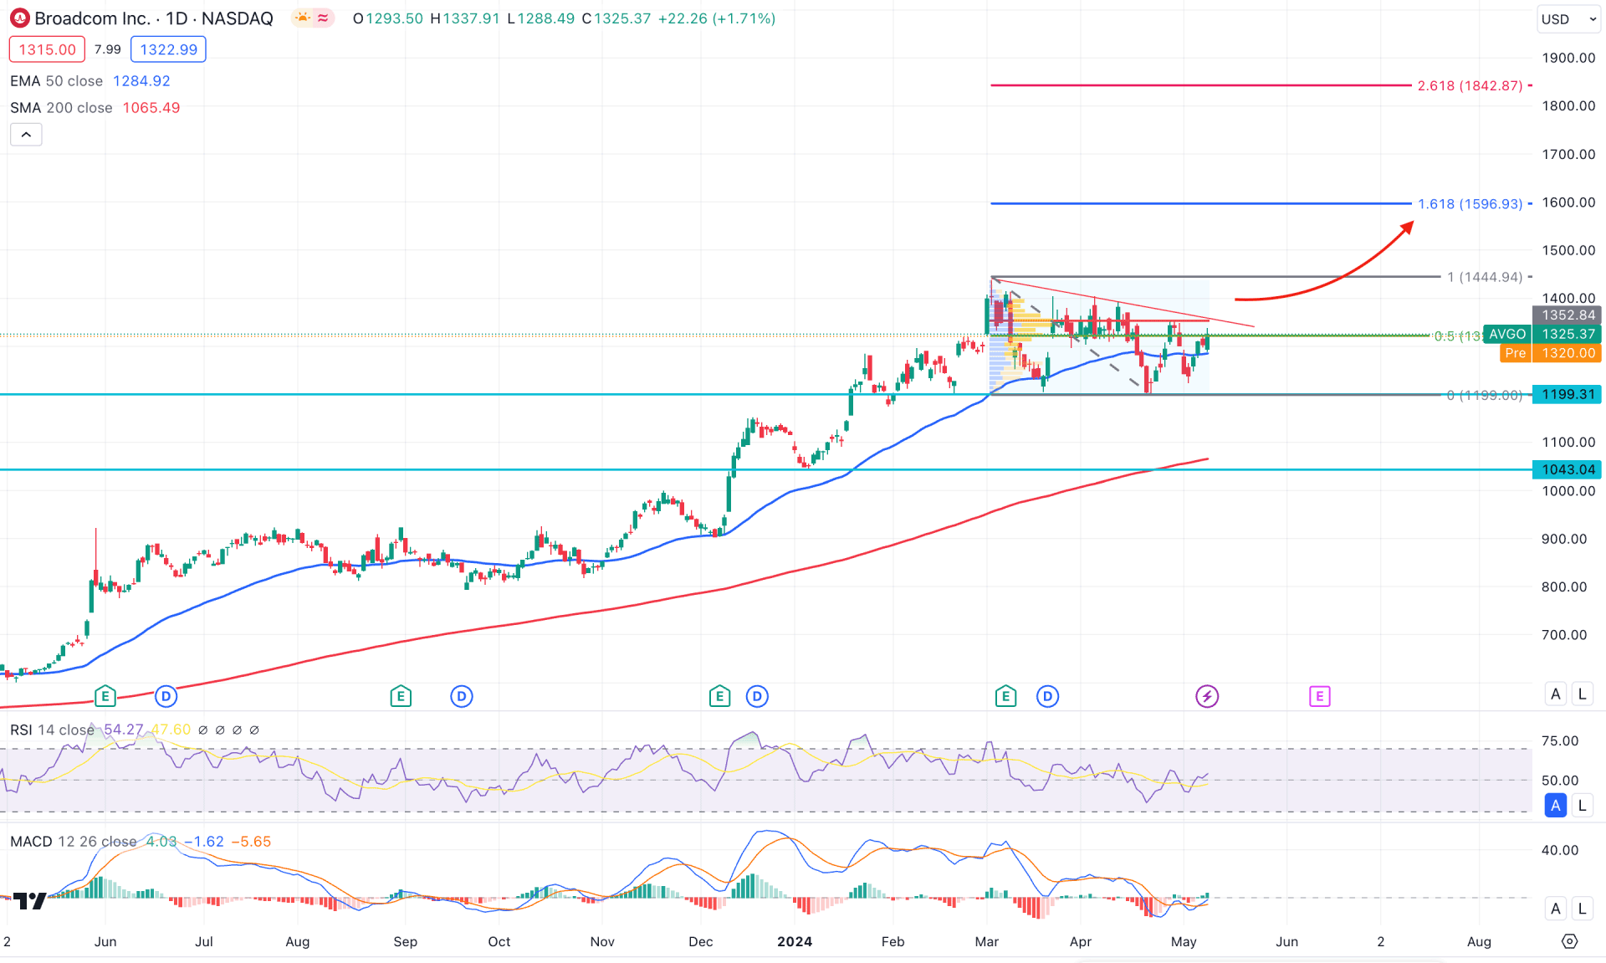
Task: Select the EMA 50 close legend
Action: point(56,81)
